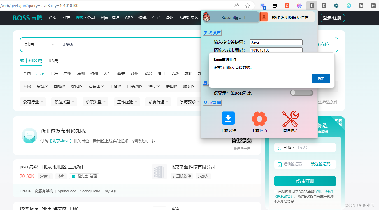
Task: Click the 发送验证码 link
Action: click(x=321, y=164)
